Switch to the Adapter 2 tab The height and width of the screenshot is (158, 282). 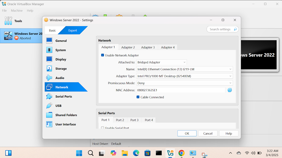(x=128, y=47)
